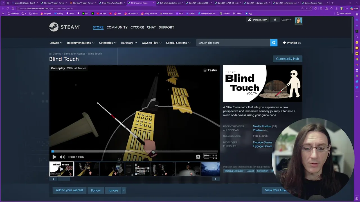Open Simulation Games breadcrumb link
Viewport: 360px width, 202px height.
point(74,54)
